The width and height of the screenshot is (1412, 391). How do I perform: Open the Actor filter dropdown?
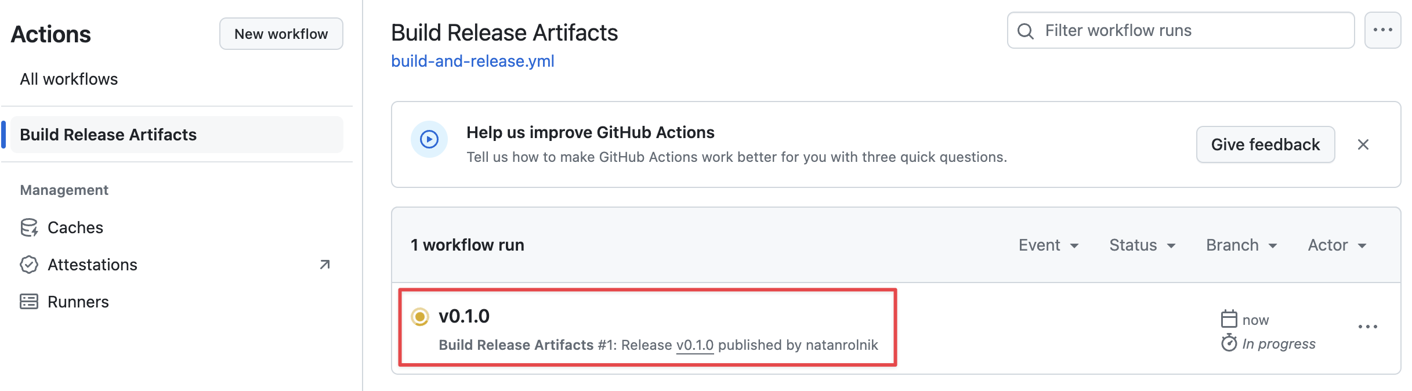coord(1337,245)
